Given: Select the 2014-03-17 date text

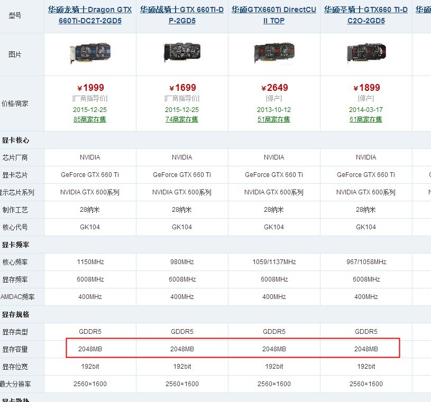Looking at the screenshot, I should (366, 109).
